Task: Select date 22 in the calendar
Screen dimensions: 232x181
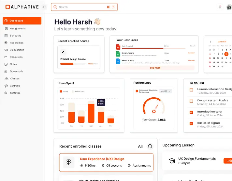Action: click(x=218, y=62)
